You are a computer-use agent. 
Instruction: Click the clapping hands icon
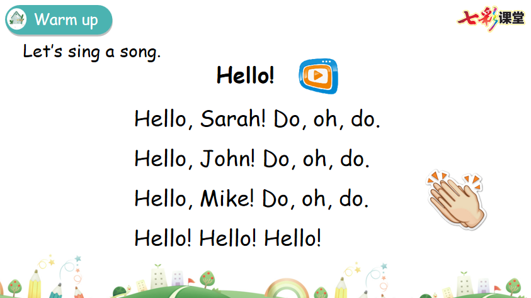coord(456,199)
